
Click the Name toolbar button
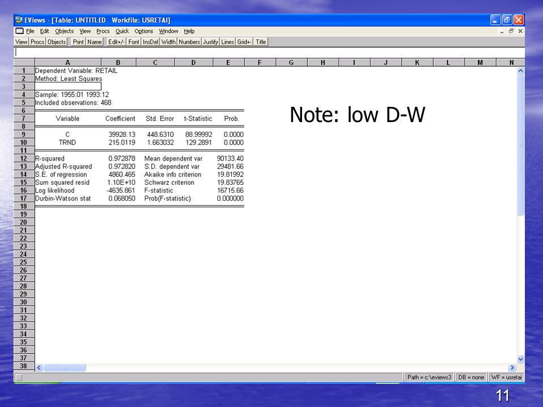click(94, 42)
